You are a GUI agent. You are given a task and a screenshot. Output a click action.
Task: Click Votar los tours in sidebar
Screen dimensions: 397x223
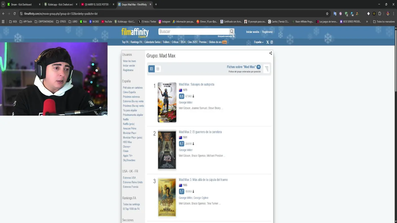point(129,61)
